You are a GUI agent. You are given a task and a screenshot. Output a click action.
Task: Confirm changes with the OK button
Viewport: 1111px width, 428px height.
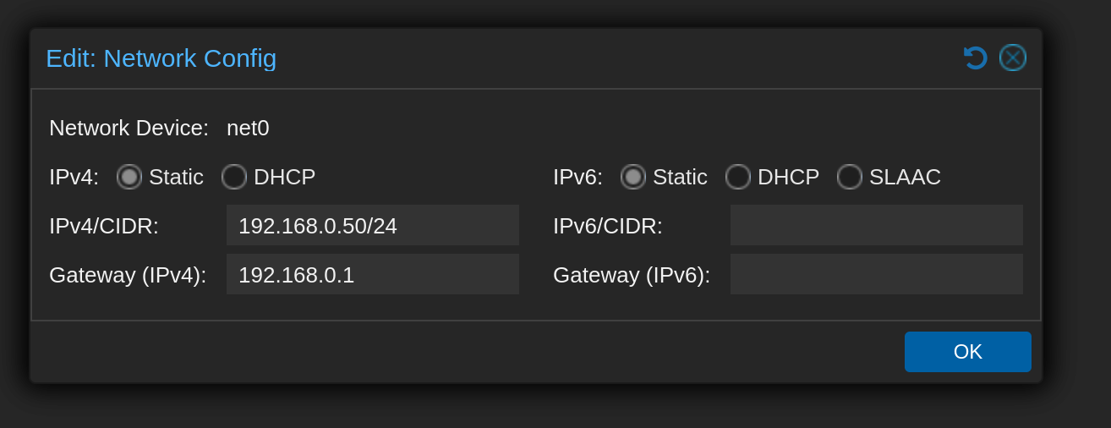point(968,352)
